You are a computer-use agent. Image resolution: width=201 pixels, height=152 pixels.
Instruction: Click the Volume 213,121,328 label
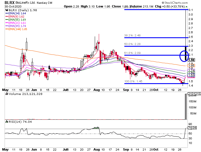point(26,94)
